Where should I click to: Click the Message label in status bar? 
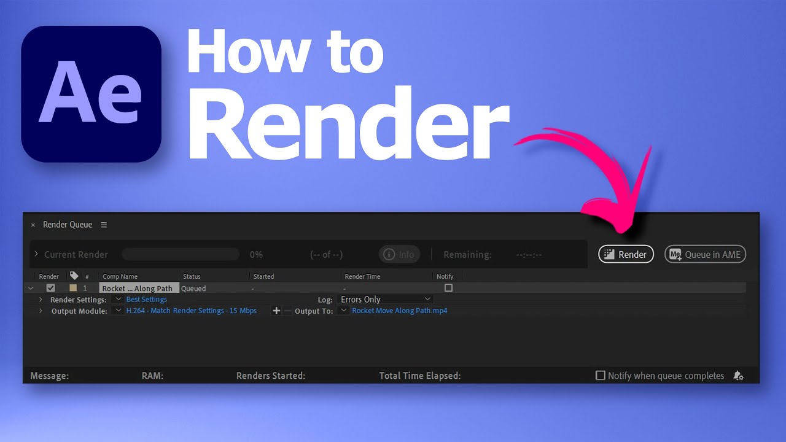(50, 376)
